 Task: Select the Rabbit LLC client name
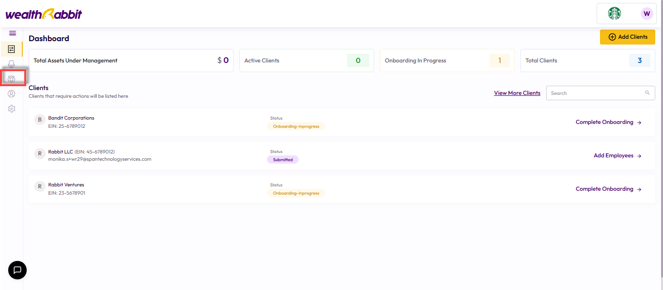coord(61,152)
